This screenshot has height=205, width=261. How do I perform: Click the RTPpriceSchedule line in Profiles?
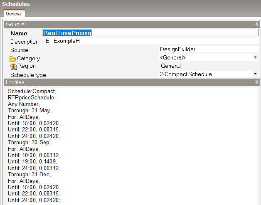pos(31,98)
